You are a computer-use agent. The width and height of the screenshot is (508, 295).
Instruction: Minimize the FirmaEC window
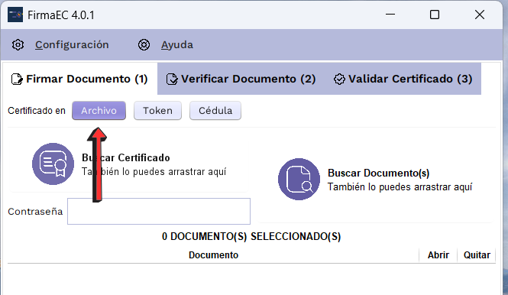click(x=390, y=15)
